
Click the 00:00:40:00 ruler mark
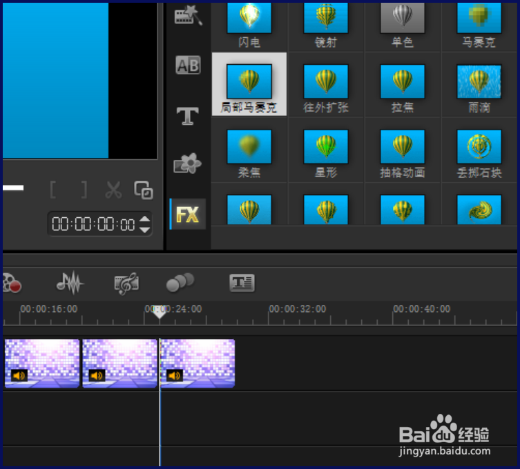[421, 309]
